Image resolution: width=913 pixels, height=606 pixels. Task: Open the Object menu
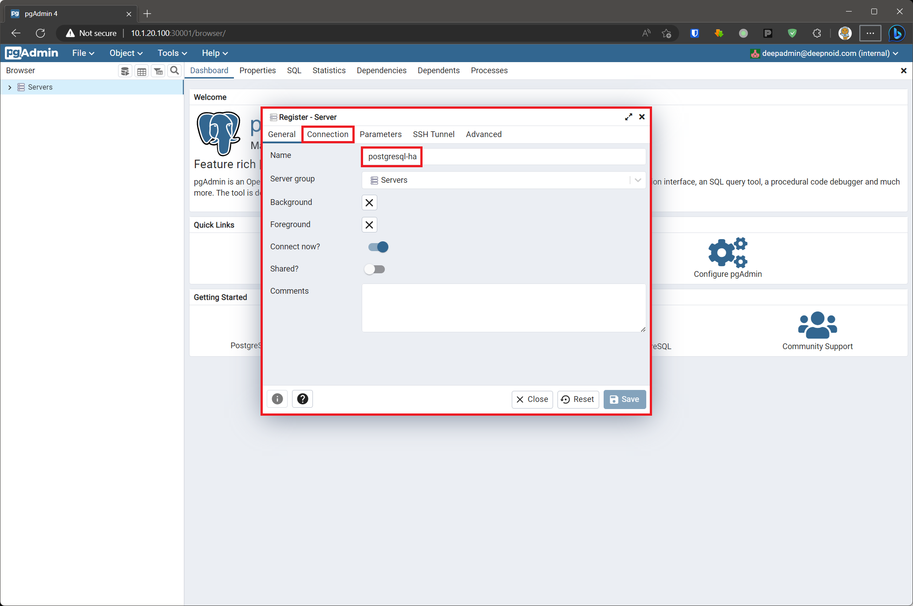[x=126, y=53]
